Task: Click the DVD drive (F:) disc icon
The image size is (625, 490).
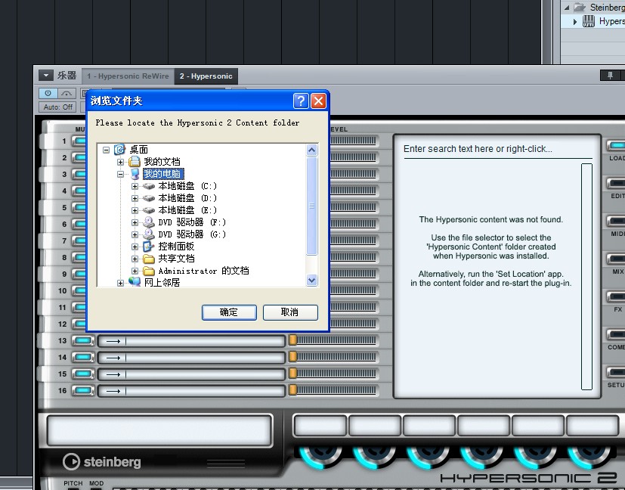Action: click(x=149, y=222)
